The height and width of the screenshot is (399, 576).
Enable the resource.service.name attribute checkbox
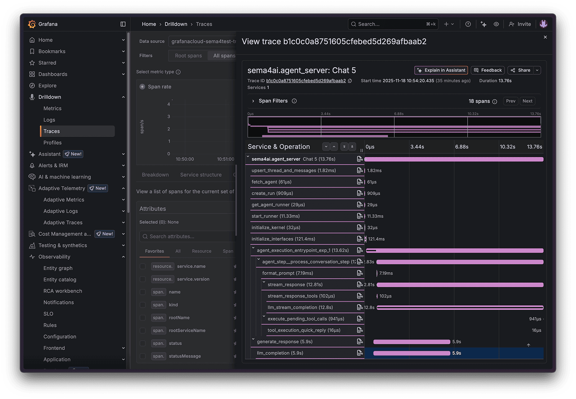(143, 266)
